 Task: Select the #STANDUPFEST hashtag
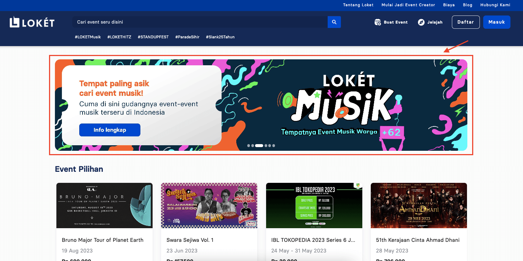153,37
